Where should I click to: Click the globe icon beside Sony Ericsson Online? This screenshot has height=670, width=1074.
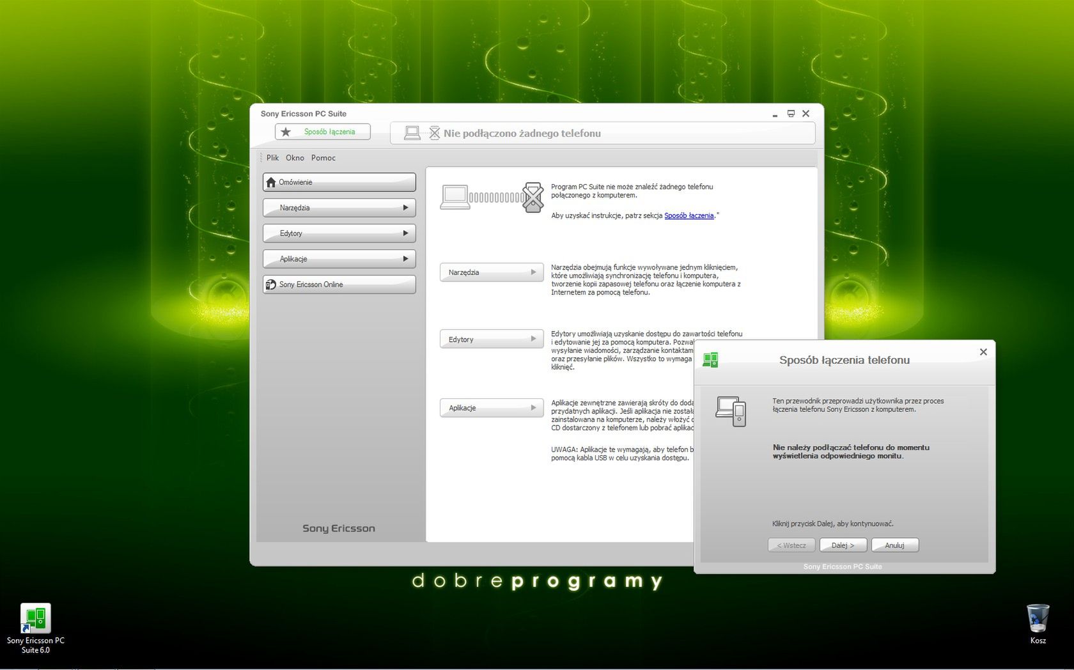[271, 284]
